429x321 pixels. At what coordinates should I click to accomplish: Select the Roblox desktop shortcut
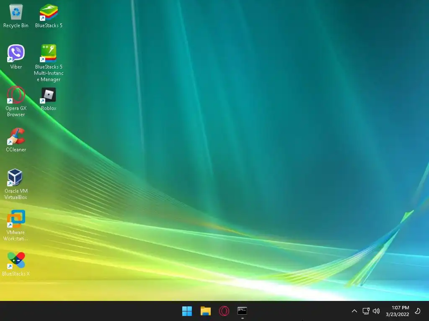(49, 99)
